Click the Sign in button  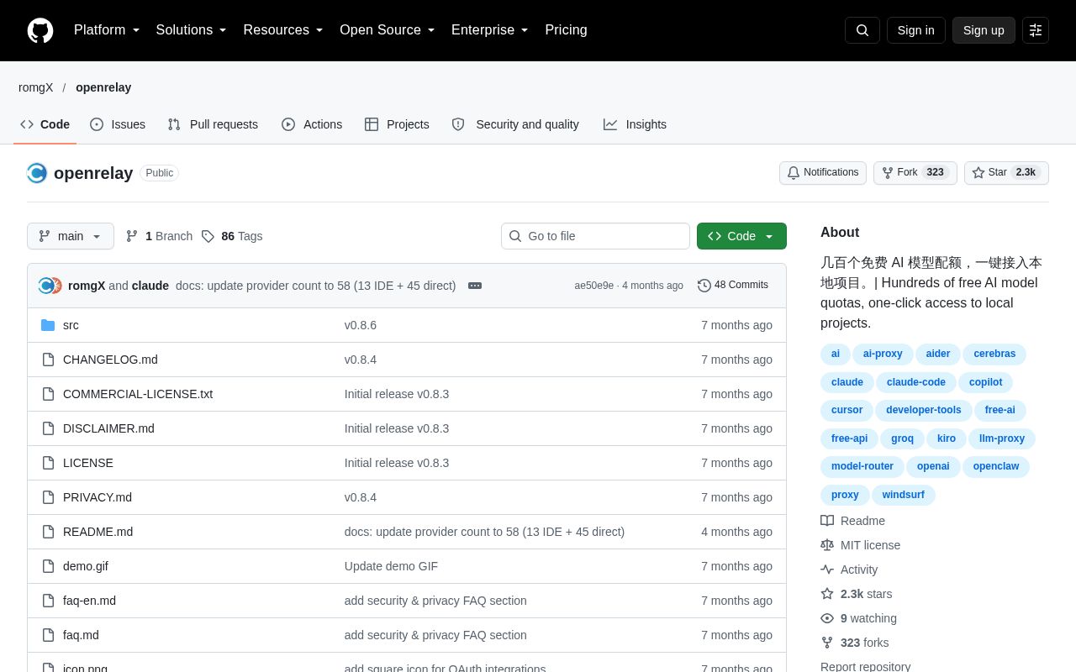[x=916, y=30]
